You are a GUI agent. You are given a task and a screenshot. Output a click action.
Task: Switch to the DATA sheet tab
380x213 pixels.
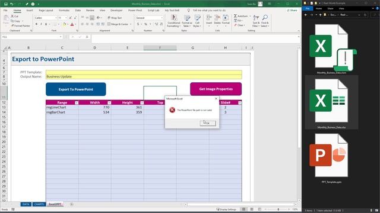pyautogui.click(x=26, y=204)
